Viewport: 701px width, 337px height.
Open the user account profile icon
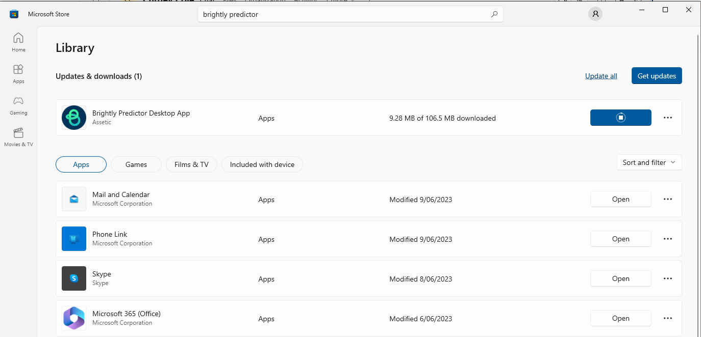pos(595,14)
